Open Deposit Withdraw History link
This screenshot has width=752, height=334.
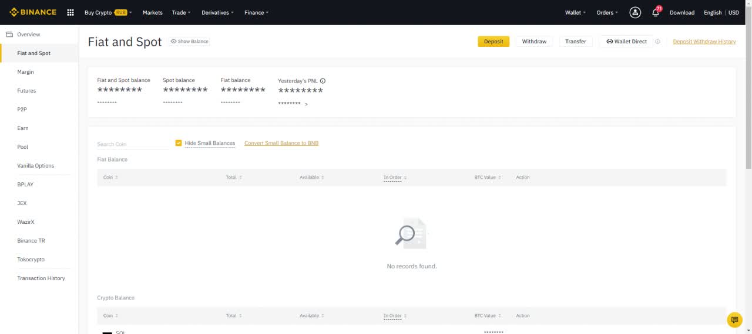pyautogui.click(x=704, y=42)
